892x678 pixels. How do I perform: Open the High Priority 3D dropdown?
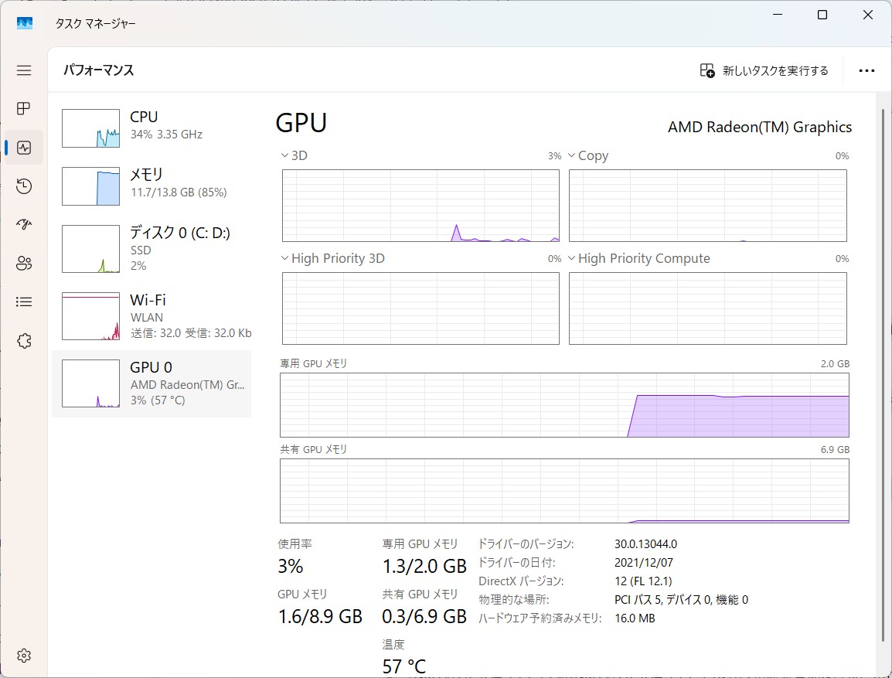[x=332, y=258]
